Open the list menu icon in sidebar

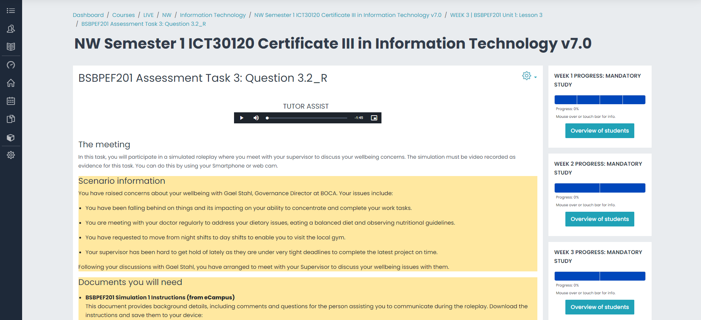pos(11,11)
